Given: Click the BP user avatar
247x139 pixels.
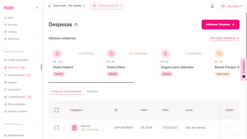Looking at the screenshot, I should tap(223, 6).
